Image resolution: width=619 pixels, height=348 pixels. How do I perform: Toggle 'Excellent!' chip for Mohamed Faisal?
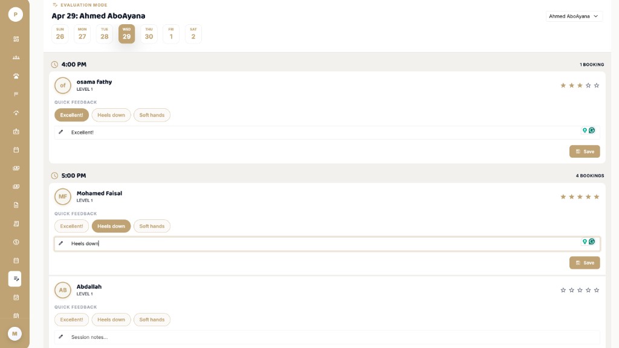tap(71, 227)
